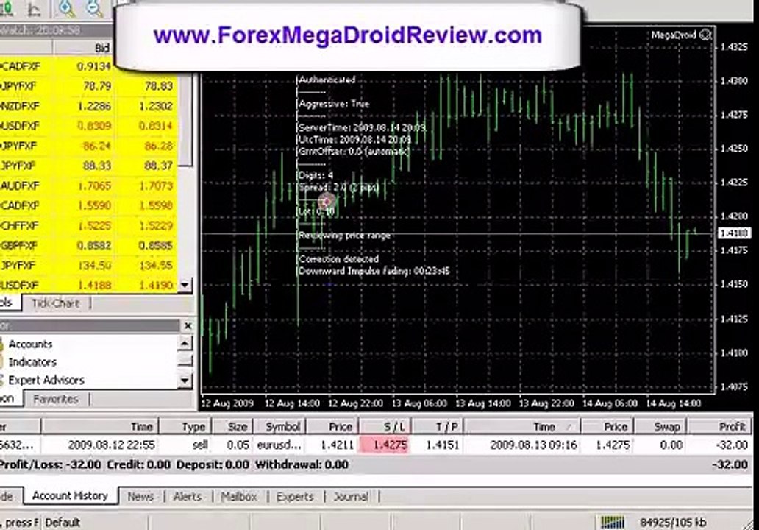Select the line chart toolbar icon
Screen dimensions: 759x530
pos(34,8)
